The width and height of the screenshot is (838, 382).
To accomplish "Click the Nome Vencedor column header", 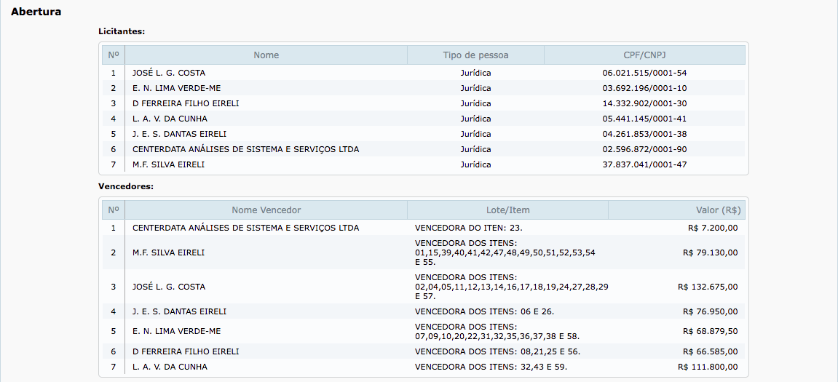I will [x=266, y=210].
